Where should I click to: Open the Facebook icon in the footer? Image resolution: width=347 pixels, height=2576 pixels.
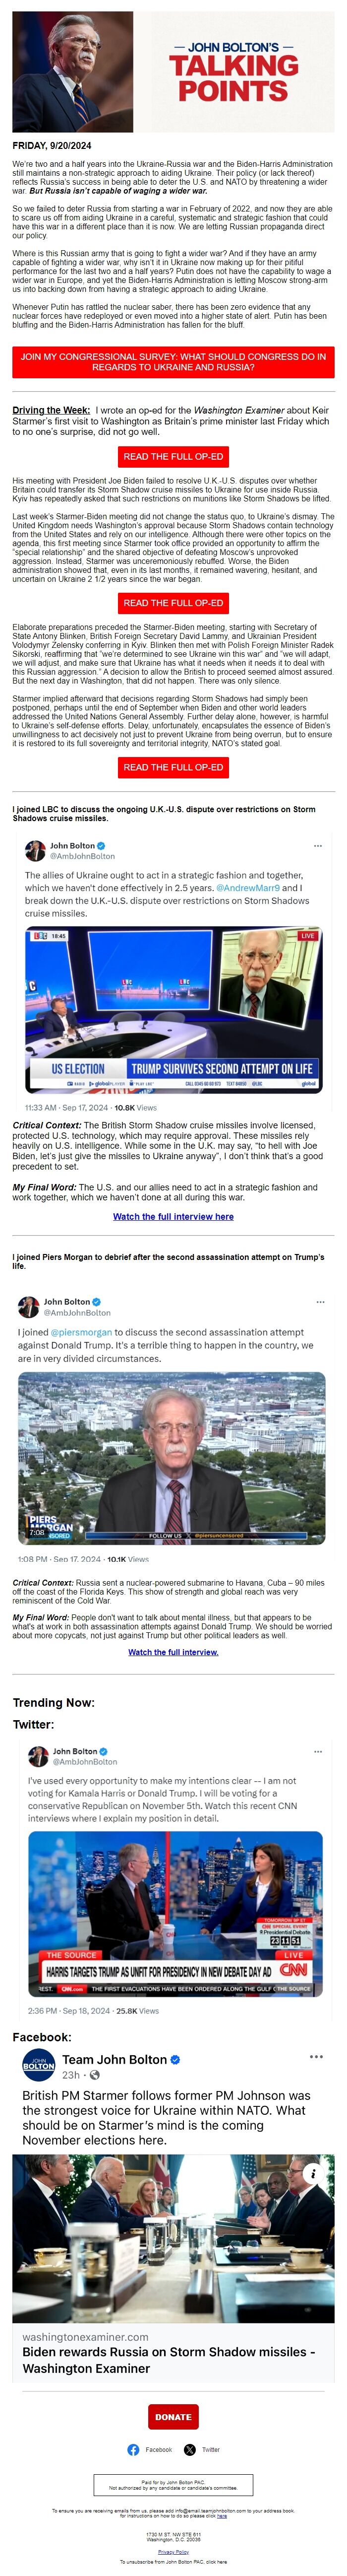click(134, 2449)
